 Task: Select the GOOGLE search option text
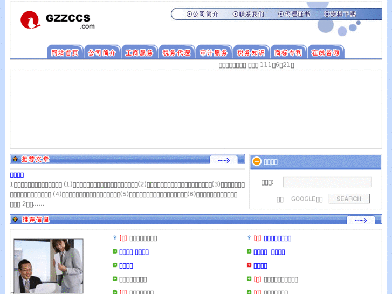(x=307, y=199)
